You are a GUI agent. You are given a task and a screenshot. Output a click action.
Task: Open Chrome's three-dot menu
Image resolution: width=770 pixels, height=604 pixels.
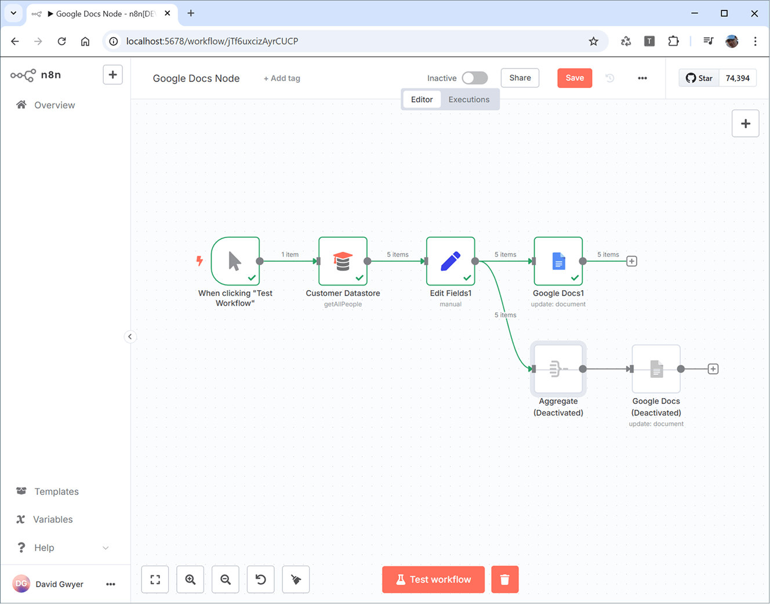[755, 41]
